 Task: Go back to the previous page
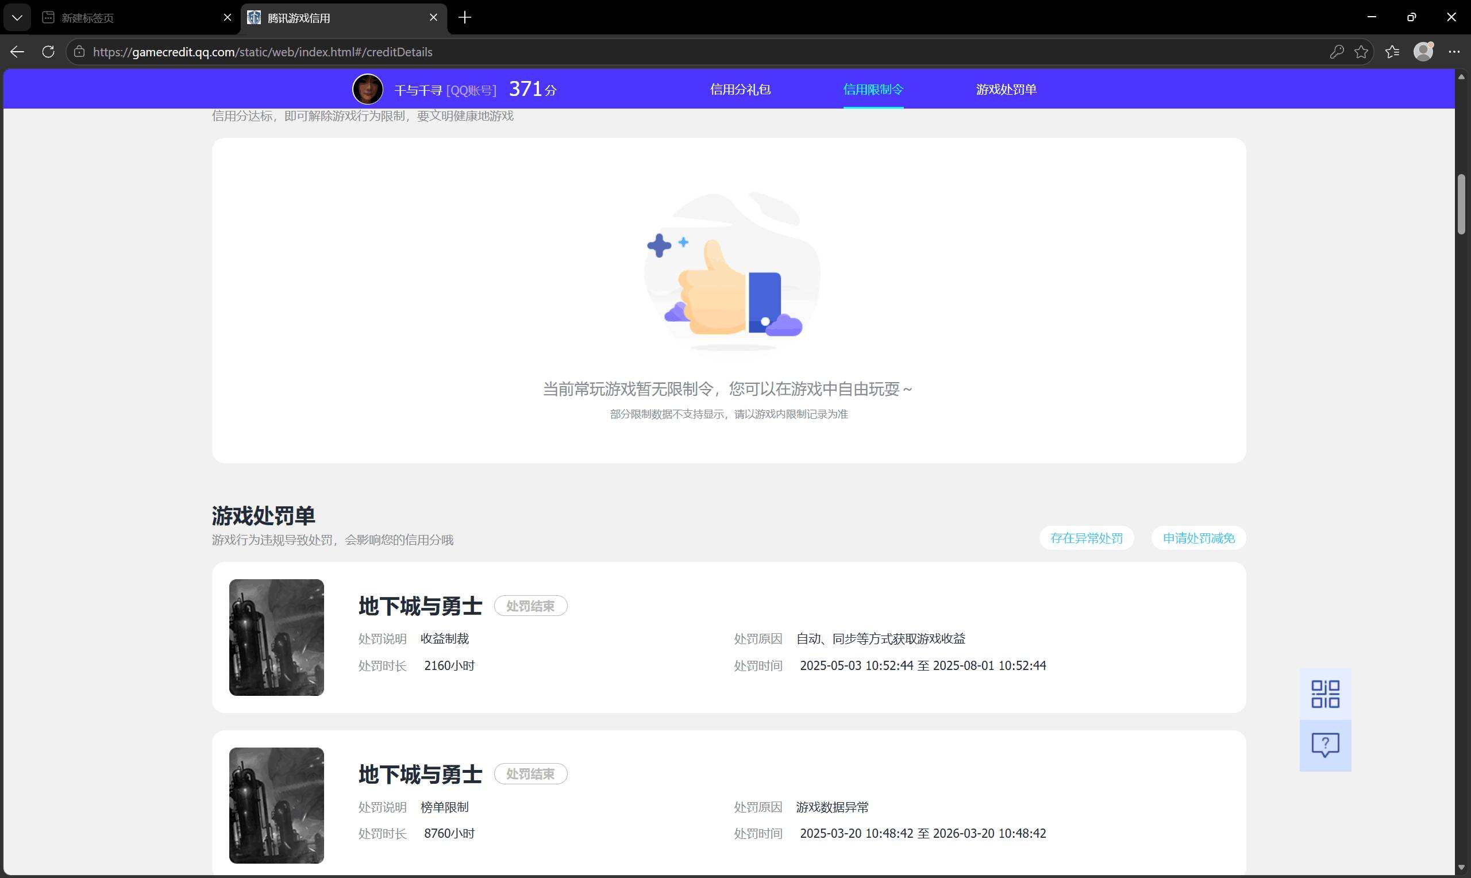point(17,52)
